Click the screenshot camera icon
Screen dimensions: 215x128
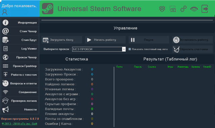point(173,9)
